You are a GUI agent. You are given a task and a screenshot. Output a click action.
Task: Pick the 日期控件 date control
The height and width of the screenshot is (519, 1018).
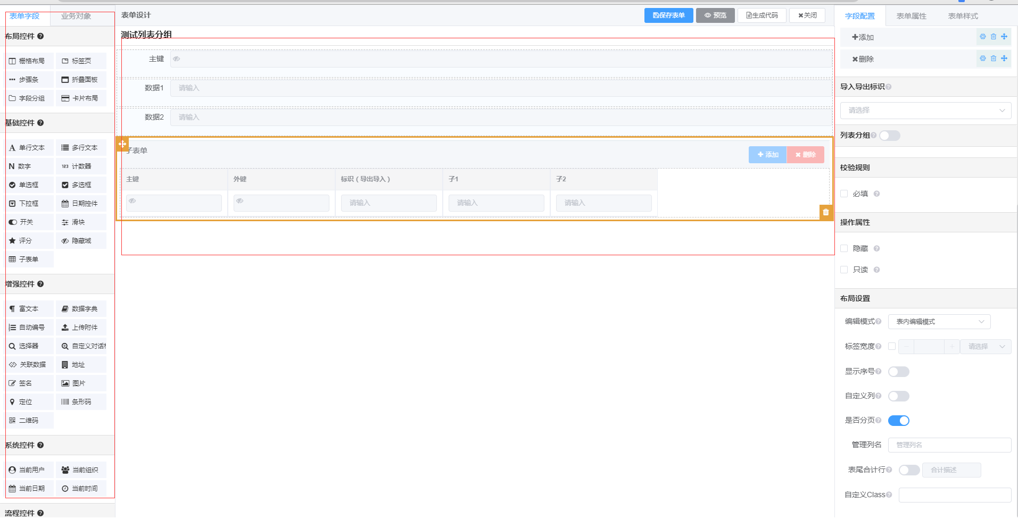point(80,204)
